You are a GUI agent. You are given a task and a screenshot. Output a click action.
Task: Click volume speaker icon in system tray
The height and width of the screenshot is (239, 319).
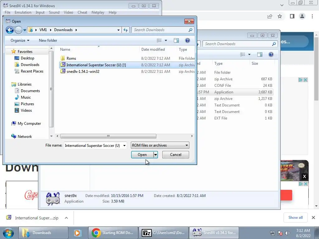pyautogui.click(x=287, y=233)
